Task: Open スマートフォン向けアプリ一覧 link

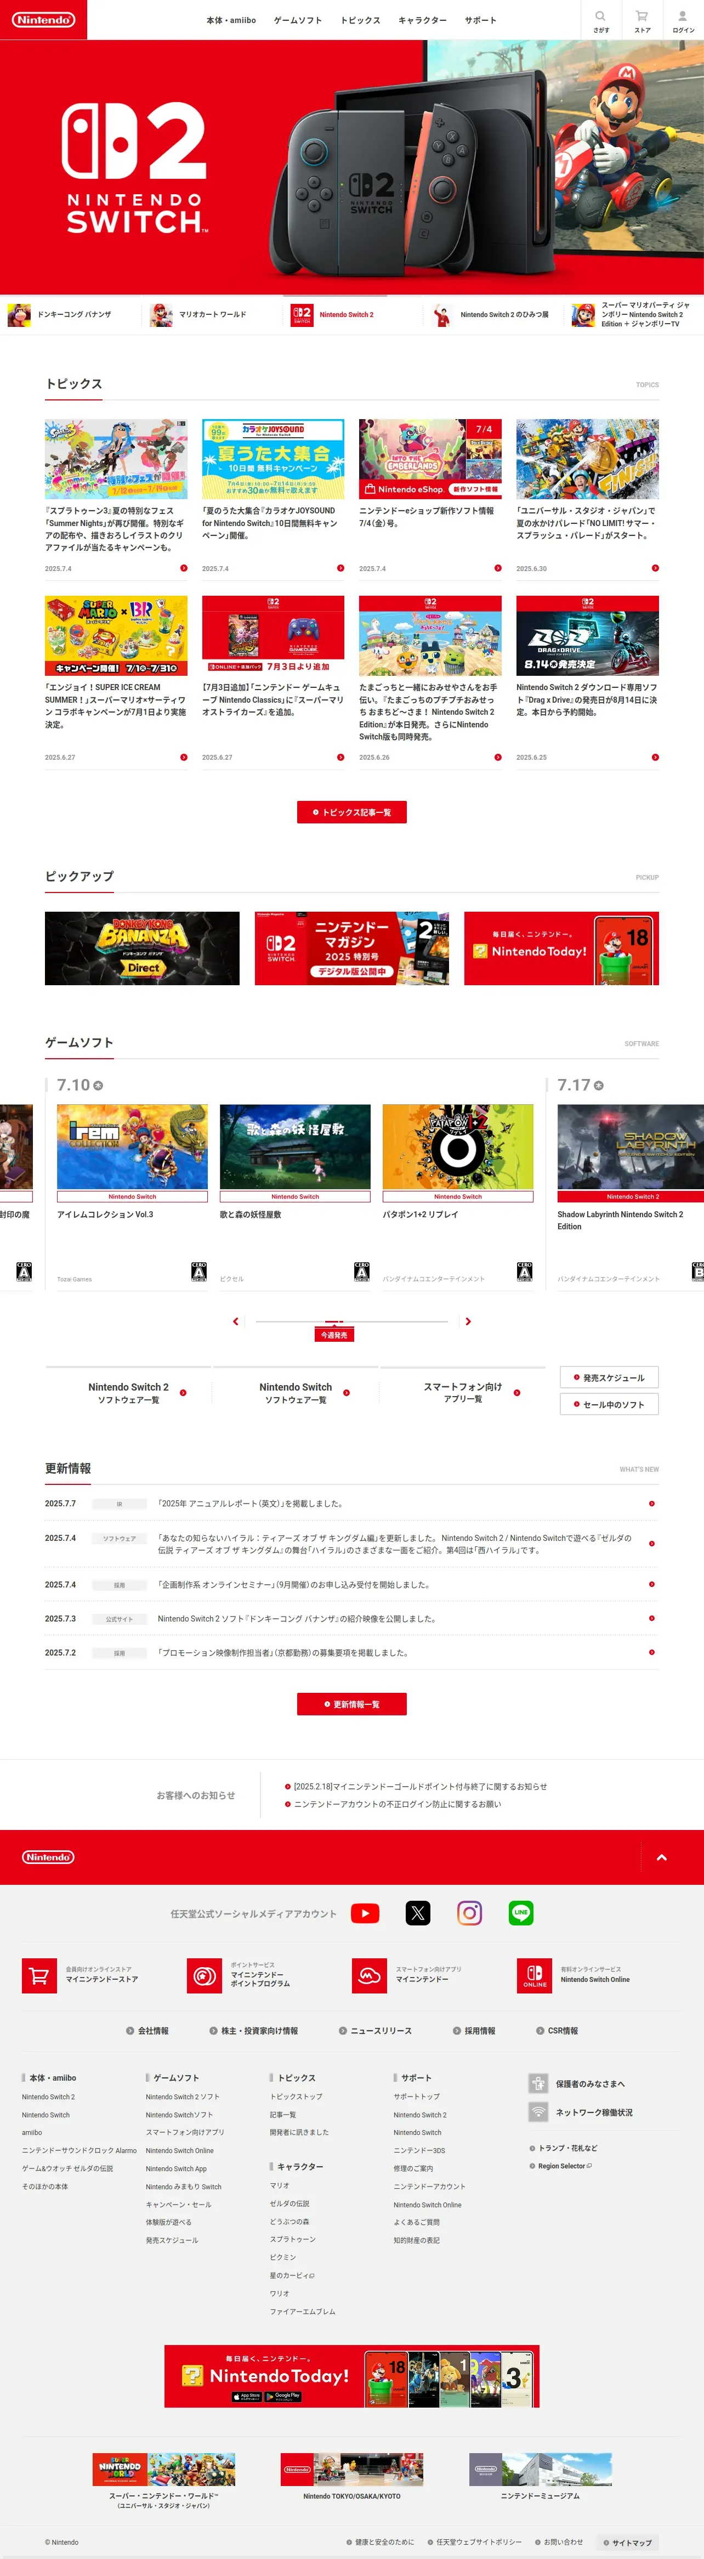Action: (463, 1393)
